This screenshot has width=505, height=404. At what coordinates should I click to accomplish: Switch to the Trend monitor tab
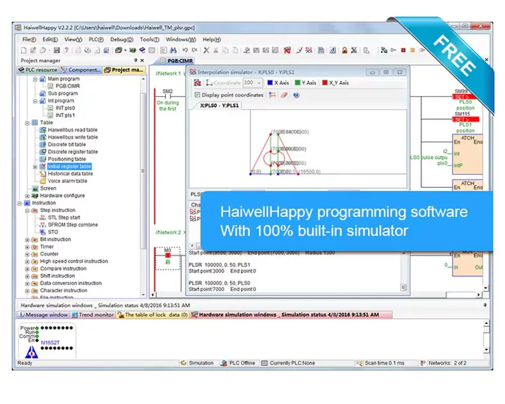pos(93,315)
